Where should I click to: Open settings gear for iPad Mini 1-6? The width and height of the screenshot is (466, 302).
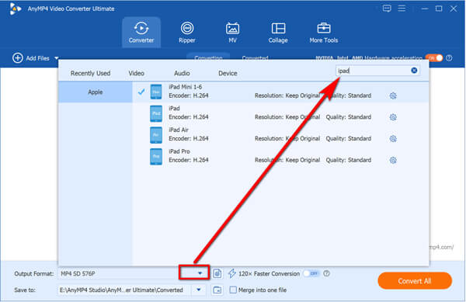(x=393, y=95)
